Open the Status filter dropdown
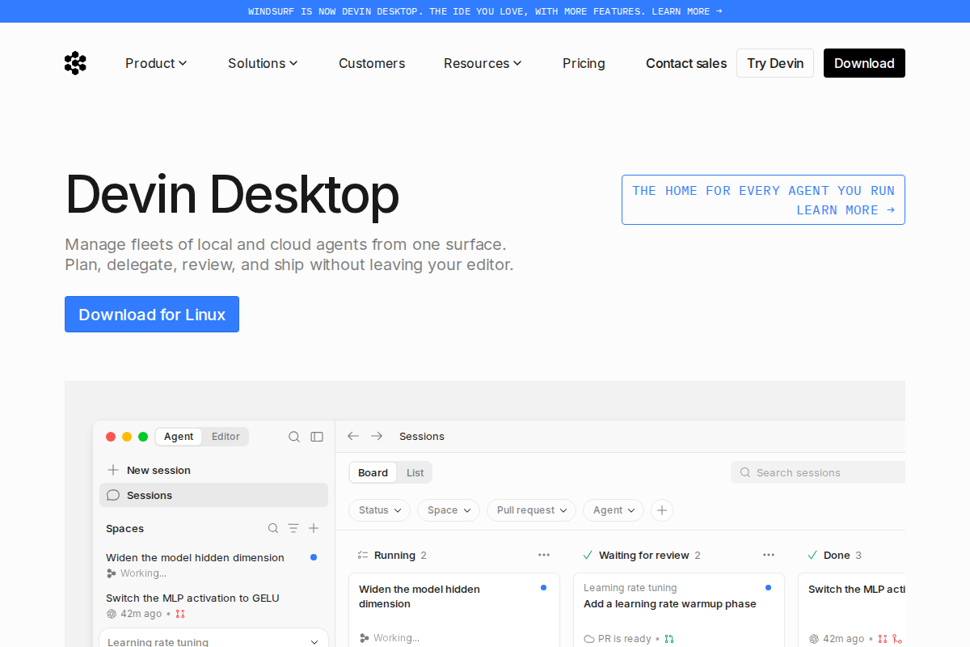 click(x=380, y=510)
